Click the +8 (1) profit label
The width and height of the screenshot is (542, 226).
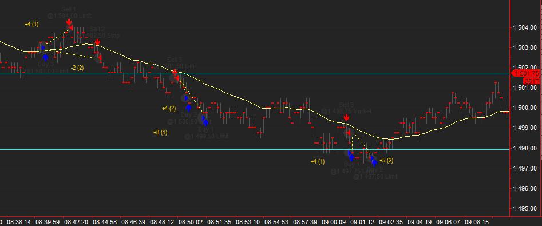coord(160,132)
